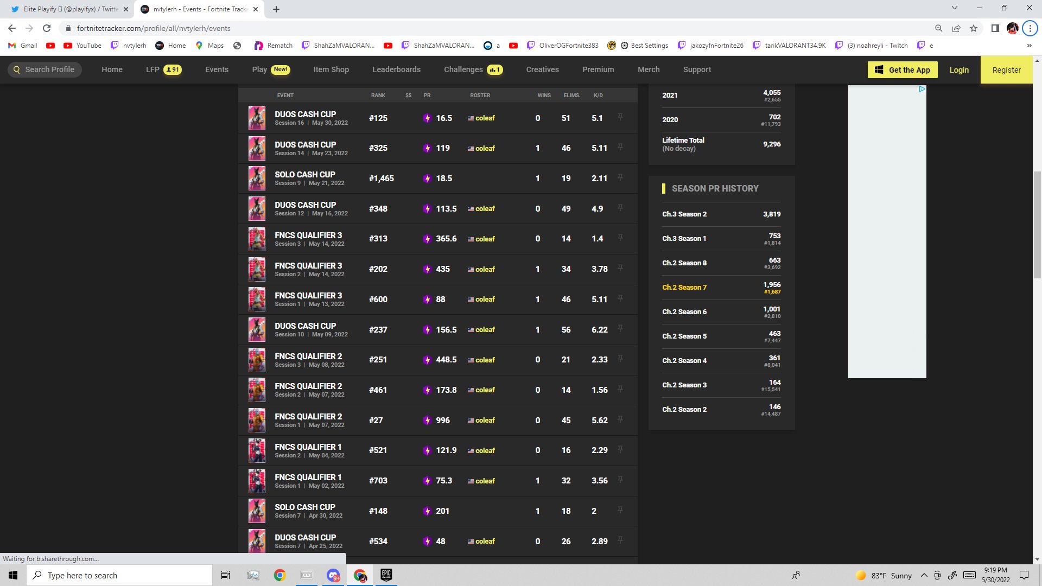Viewport: 1042px width, 586px height.
Task: Open the browser zoom magnifier icon
Action: pos(938,28)
